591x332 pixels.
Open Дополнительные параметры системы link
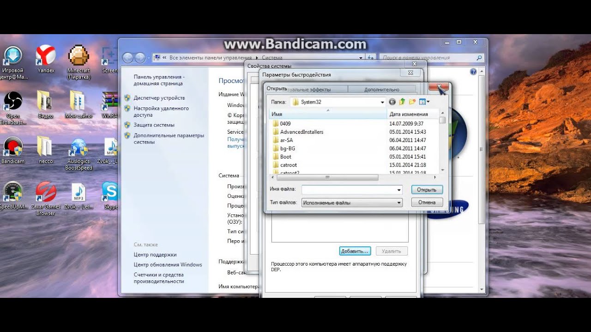pos(169,139)
